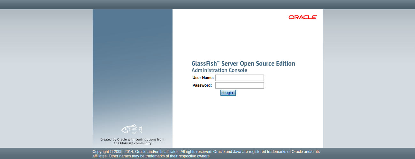The image size is (415, 159).
Task: Focus the Password input field
Action: coord(240,85)
